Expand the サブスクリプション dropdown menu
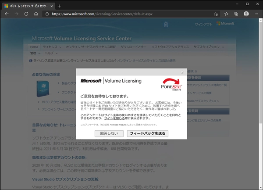 (209, 47)
